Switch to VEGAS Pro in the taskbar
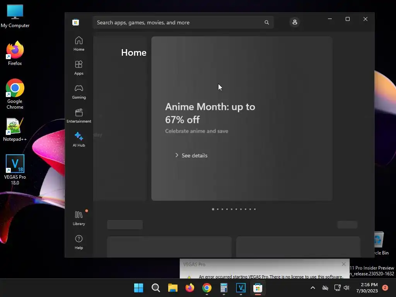The image size is (396, 297). coord(241,288)
